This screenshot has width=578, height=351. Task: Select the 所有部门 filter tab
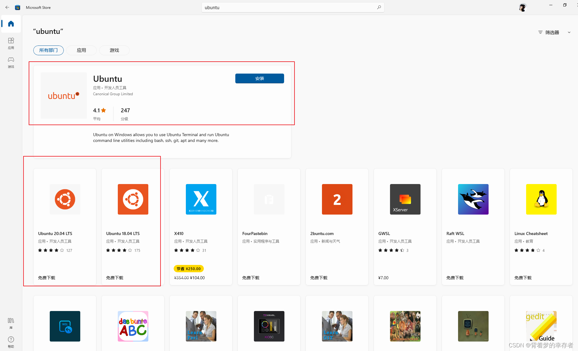click(49, 50)
